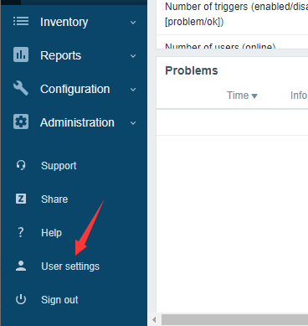The height and width of the screenshot is (326, 308).
Task: Click the Inventory list icon
Action: (x=21, y=21)
